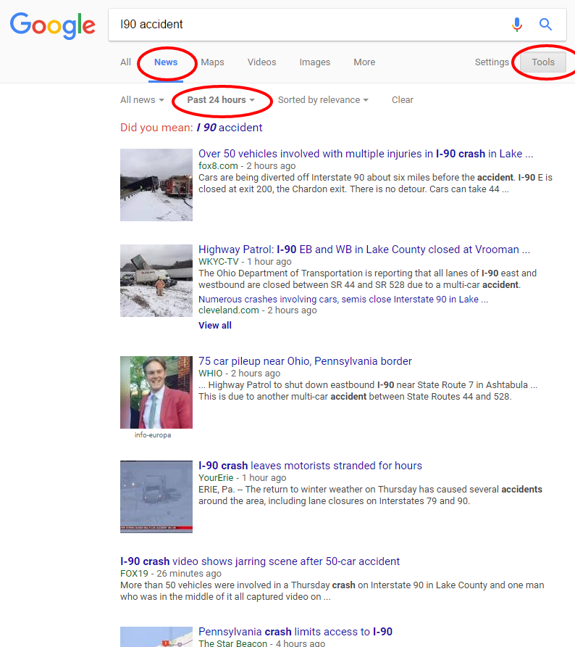
Task: Click the Google logo
Action: tap(52, 25)
